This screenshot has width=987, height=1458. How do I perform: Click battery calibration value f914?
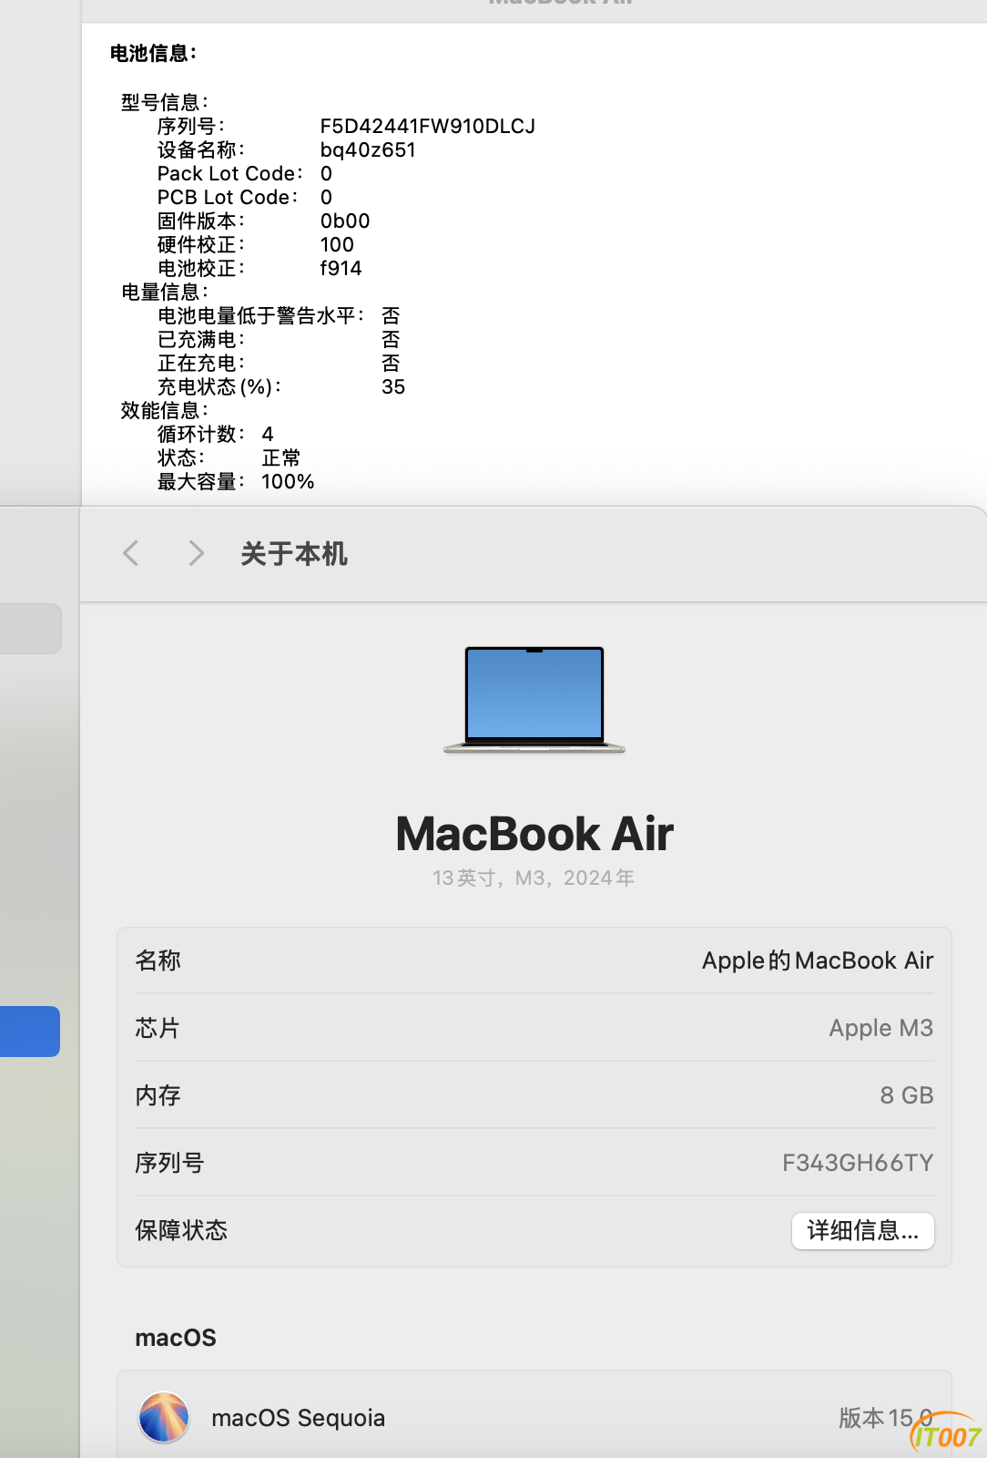341,268
